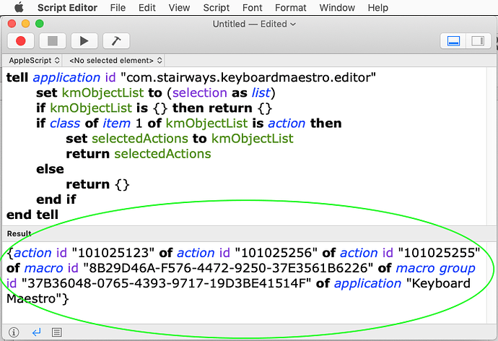Screen dimensions: 498x341
Task: Click the "else" keyword in the script
Action: (50, 169)
